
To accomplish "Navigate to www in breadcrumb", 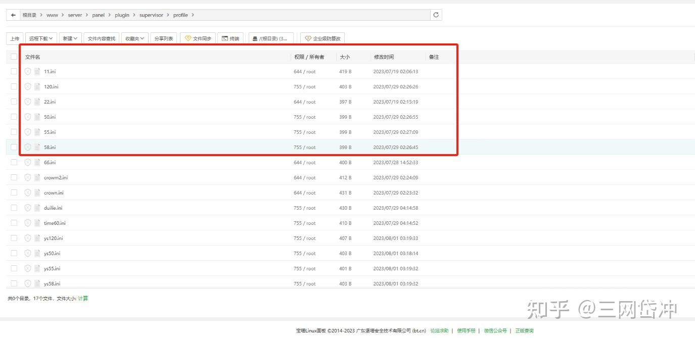I will point(52,15).
